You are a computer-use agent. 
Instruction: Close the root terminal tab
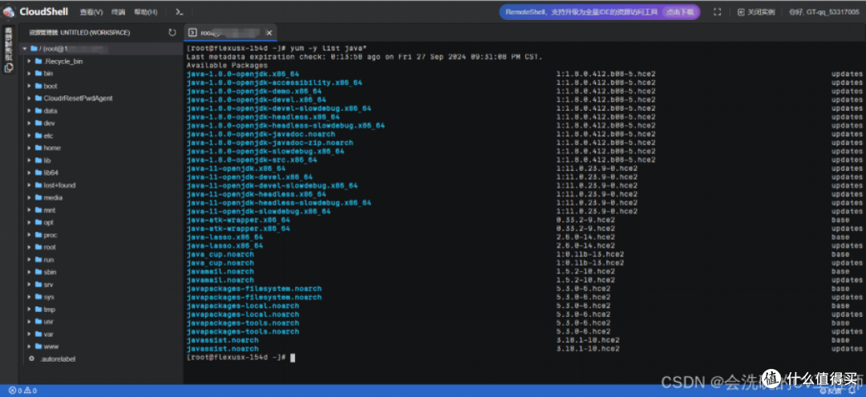point(269,33)
